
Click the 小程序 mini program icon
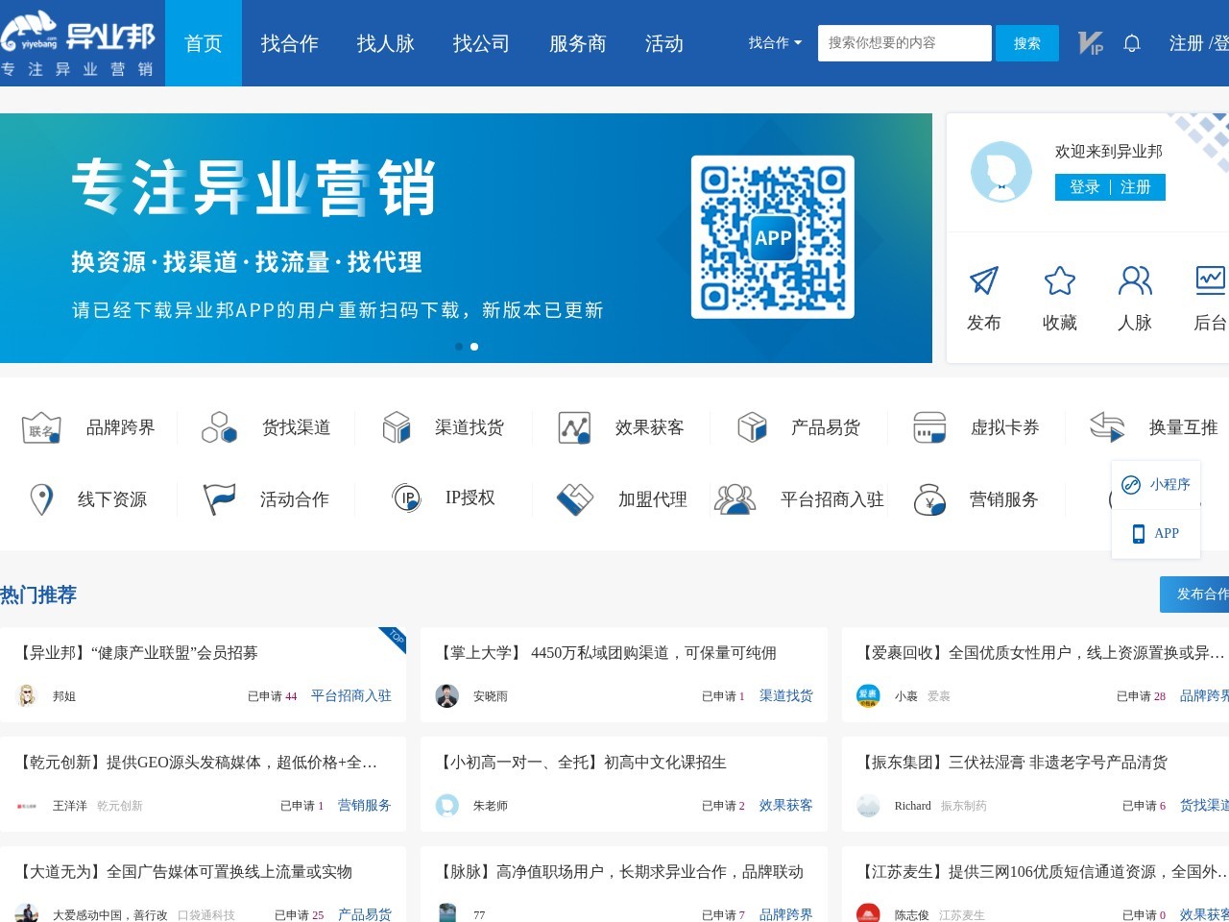[1131, 484]
